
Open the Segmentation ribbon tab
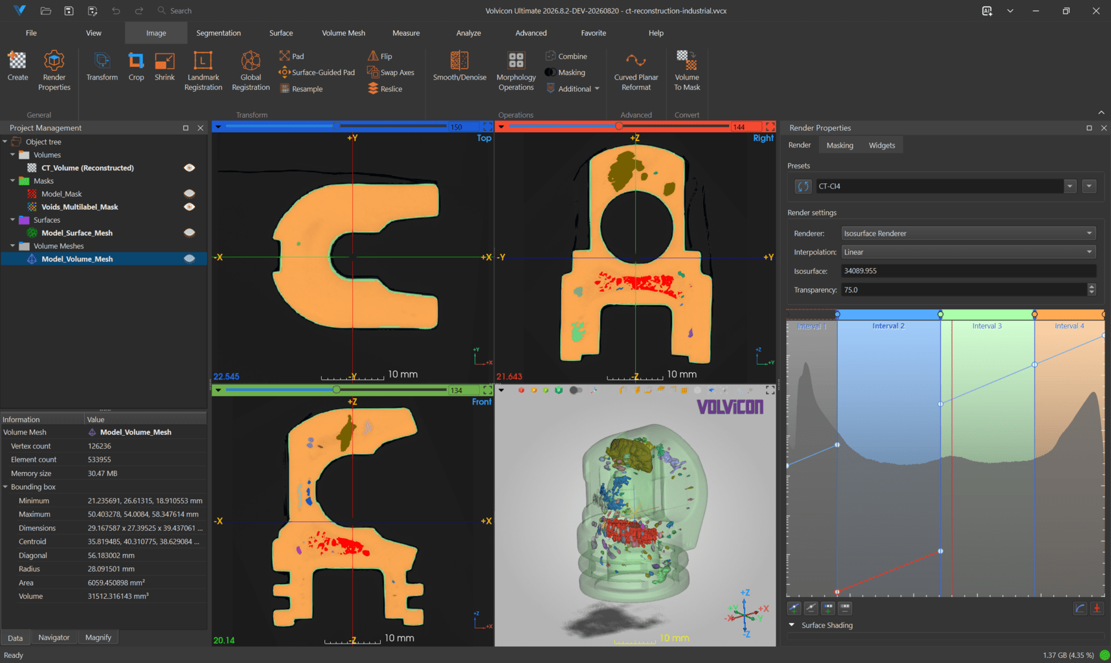tap(218, 33)
